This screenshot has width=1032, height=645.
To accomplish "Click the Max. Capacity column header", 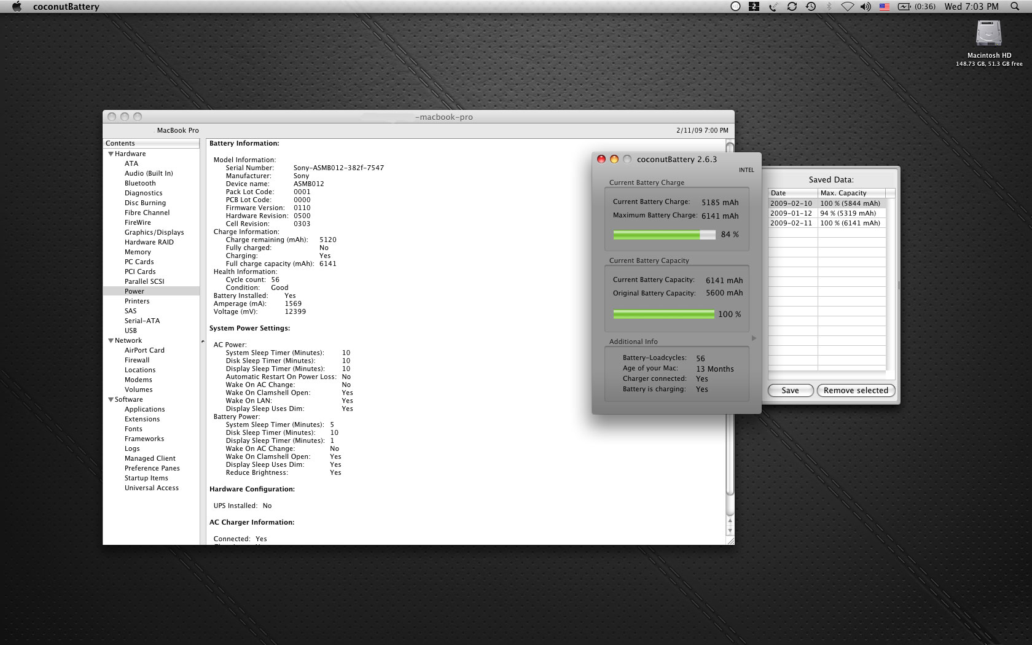I will [x=851, y=193].
